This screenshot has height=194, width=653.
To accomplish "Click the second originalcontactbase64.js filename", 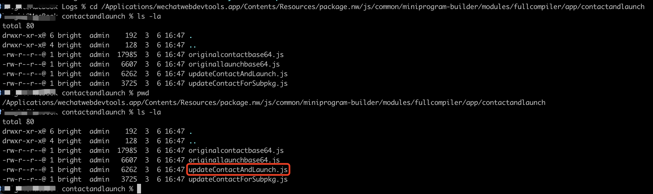I will click(x=236, y=151).
